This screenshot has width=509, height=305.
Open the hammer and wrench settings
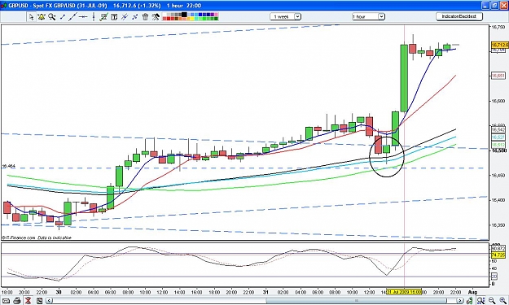point(156,16)
